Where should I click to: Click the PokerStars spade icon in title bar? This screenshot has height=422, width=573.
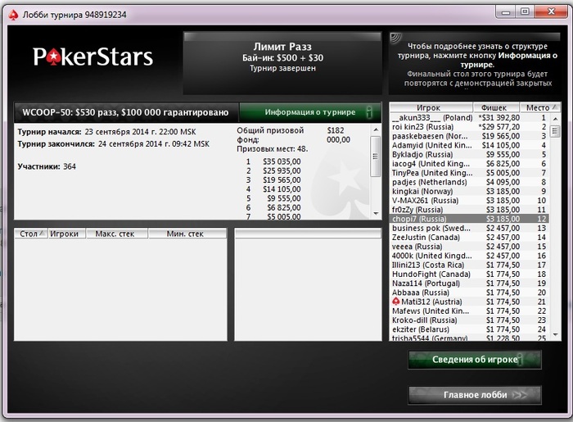point(13,15)
